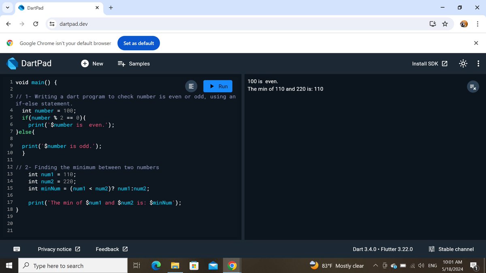Image resolution: width=486 pixels, height=273 pixels.
Task: Open tab search dropdown arrow
Action: pos(7,8)
